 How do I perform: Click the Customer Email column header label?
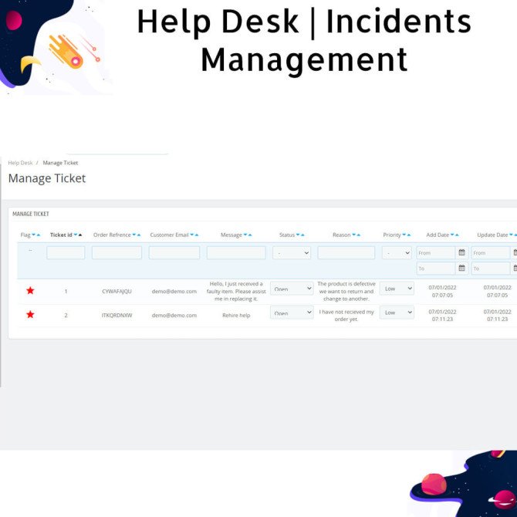click(x=169, y=235)
